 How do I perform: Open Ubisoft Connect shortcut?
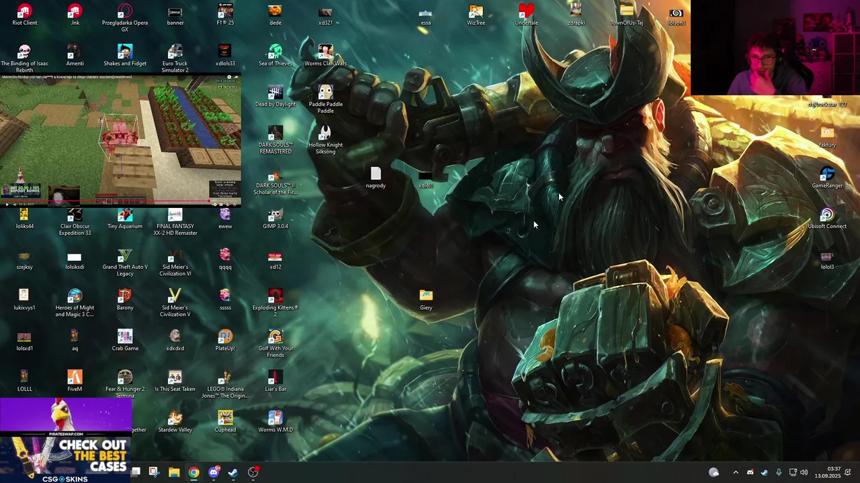(827, 219)
